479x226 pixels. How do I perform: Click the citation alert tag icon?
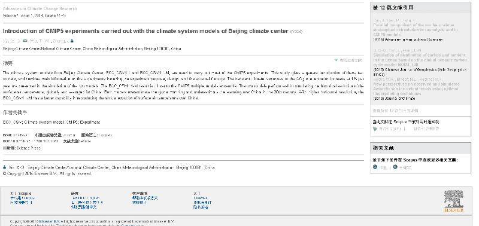(x=375, y=129)
